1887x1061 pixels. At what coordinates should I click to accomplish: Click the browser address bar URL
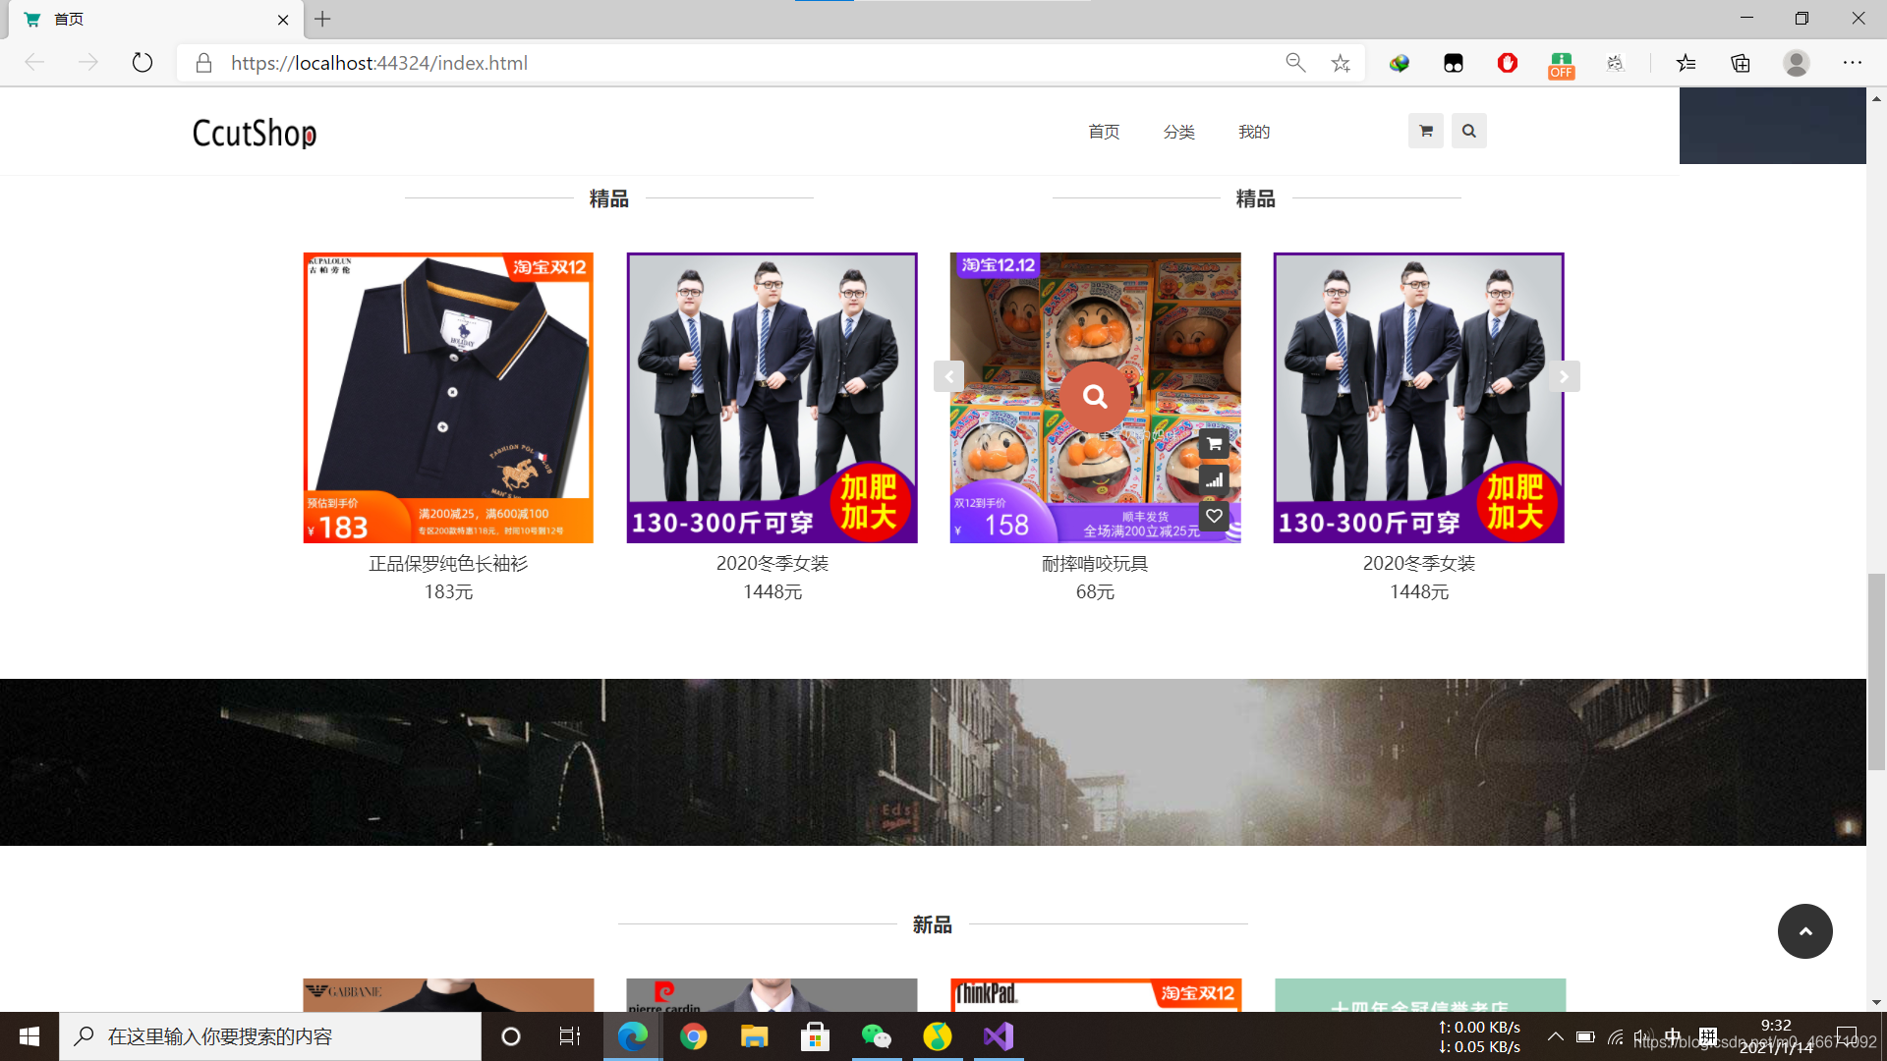click(379, 63)
